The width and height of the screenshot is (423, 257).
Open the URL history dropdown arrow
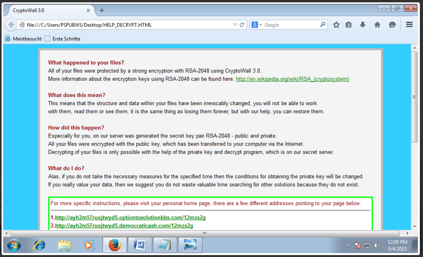point(235,25)
